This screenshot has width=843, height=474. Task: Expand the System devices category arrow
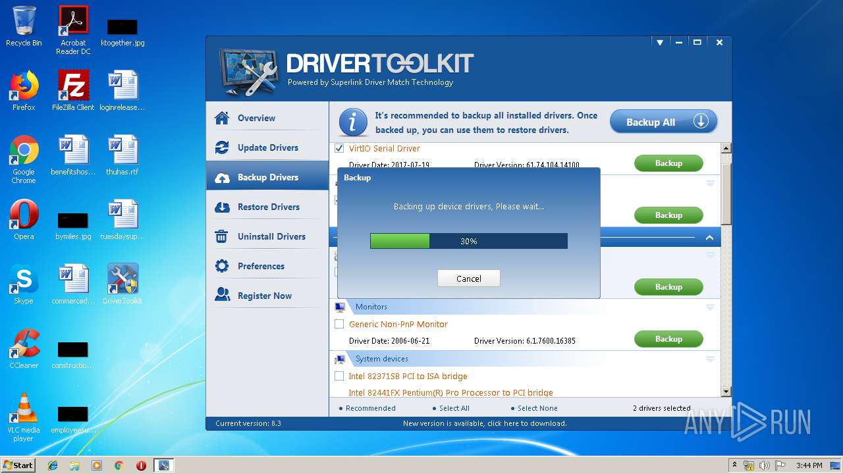[710, 359]
